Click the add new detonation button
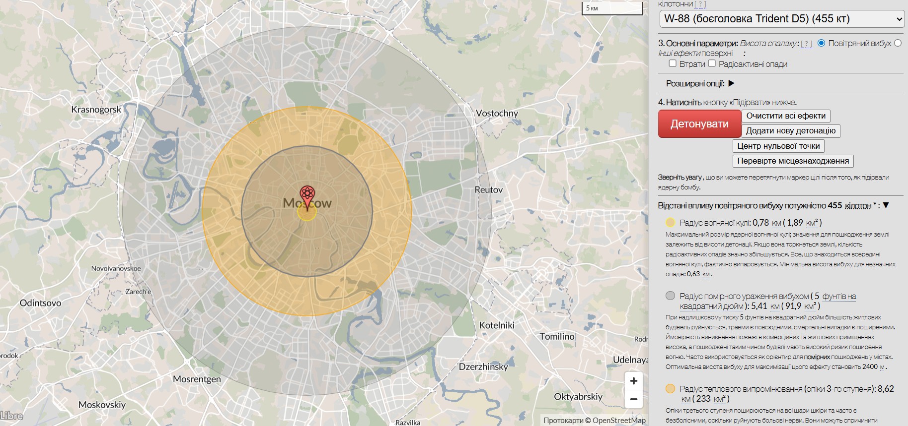This screenshot has height=426, width=908. click(790, 131)
